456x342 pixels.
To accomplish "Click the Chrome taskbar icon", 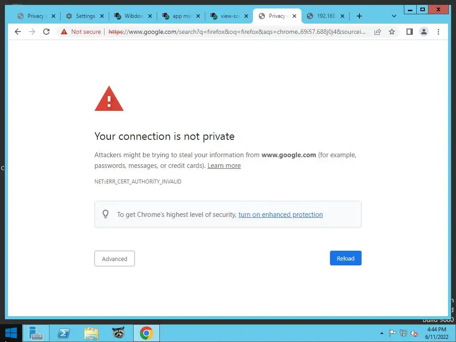I will pos(146,333).
